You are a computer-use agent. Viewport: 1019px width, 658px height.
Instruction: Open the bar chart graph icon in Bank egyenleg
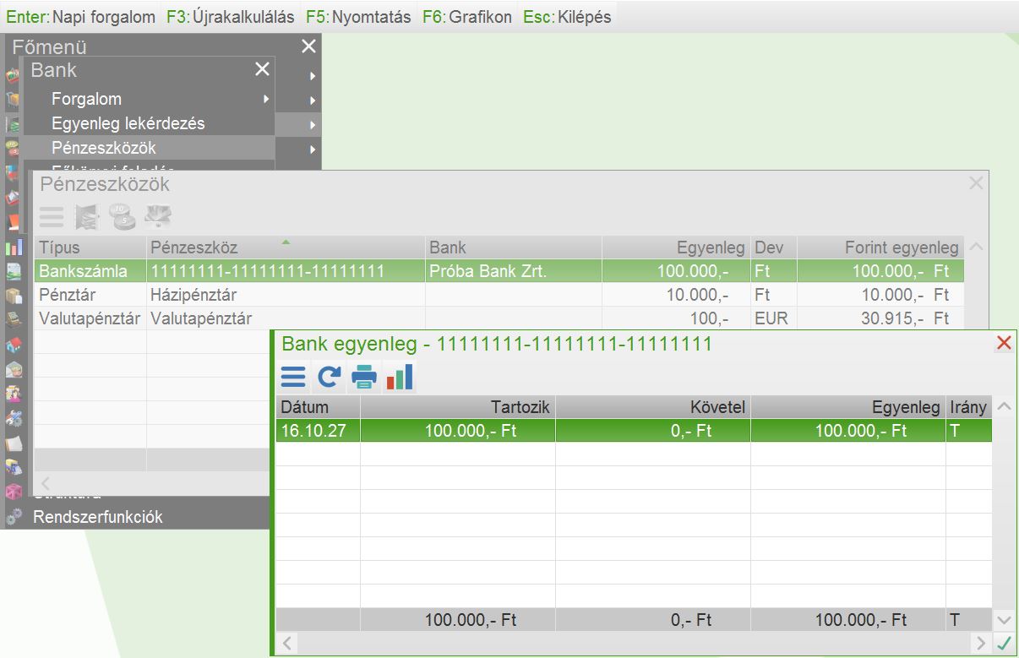coord(400,377)
